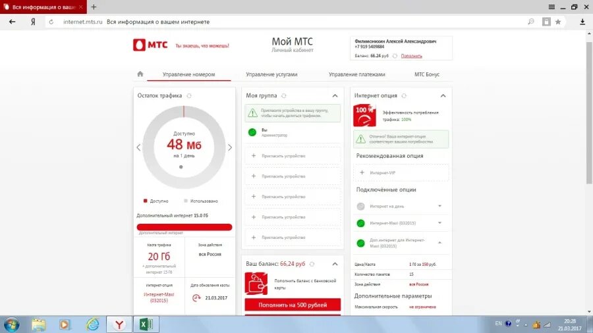Click the carousel dot under the gauge
This screenshot has width=593, height=333.
pos(181,167)
